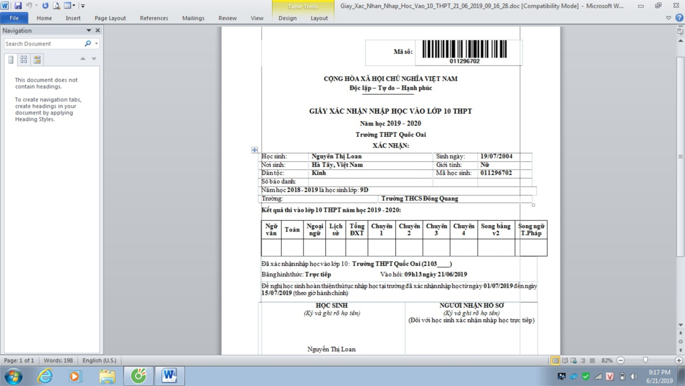
Task: Switch to Full Screen Reading view
Action: pyautogui.click(x=565, y=360)
